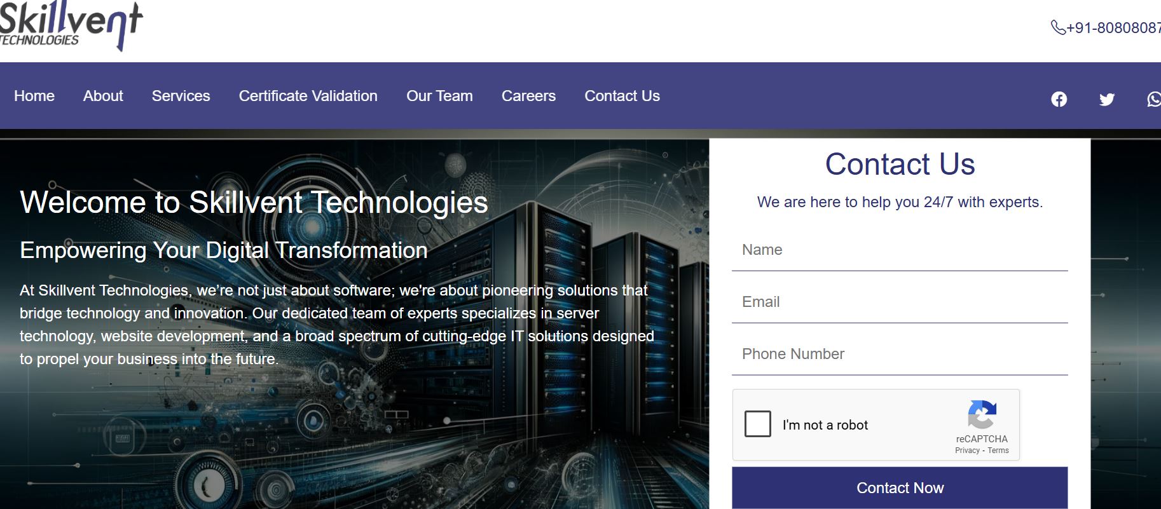This screenshot has width=1161, height=509.
Task: Check the "I'm not a robot" checkbox
Action: tap(758, 424)
